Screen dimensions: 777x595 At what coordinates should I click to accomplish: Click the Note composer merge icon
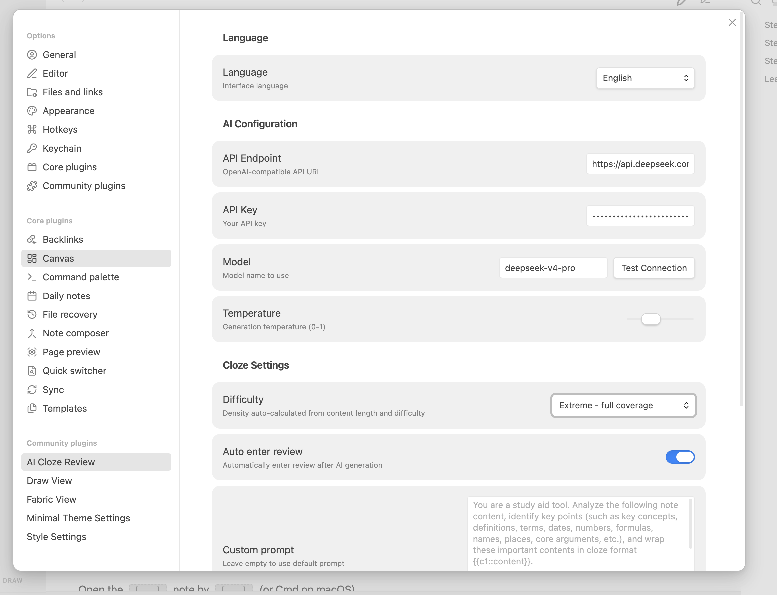click(x=32, y=333)
